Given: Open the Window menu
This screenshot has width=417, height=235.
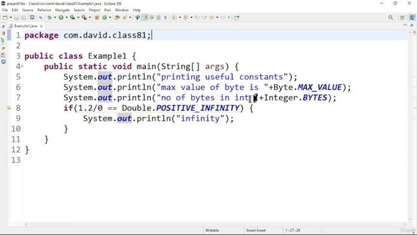Looking at the screenshot, I should coord(122,10).
